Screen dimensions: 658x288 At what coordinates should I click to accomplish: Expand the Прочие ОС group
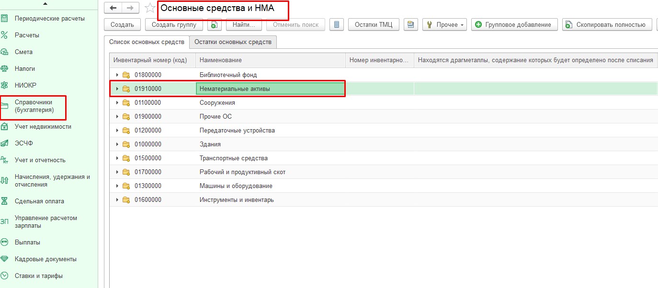(x=117, y=116)
